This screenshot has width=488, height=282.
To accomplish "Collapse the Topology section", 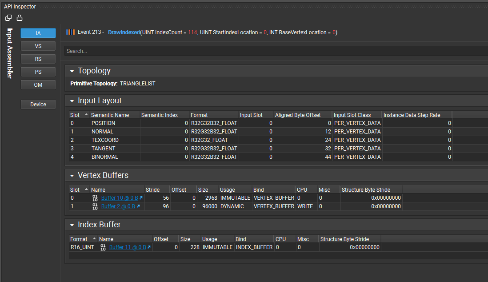I will pyautogui.click(x=72, y=70).
